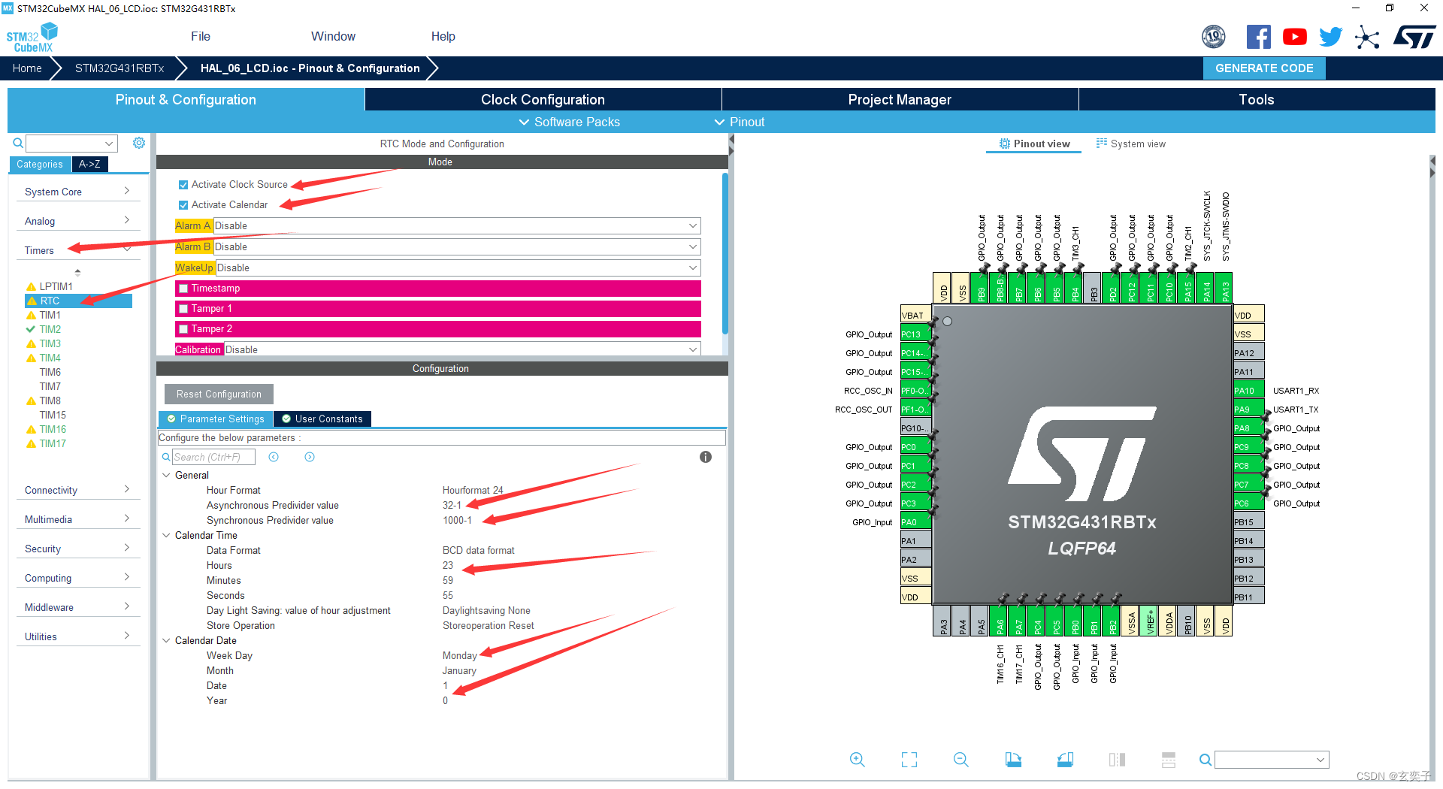The image size is (1443, 789).
Task: Open the Facebook icon link
Action: click(x=1259, y=37)
